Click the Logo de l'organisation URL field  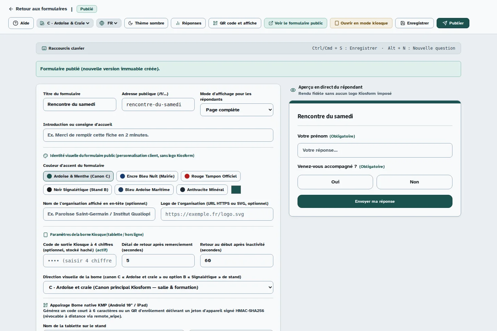pos(217,214)
